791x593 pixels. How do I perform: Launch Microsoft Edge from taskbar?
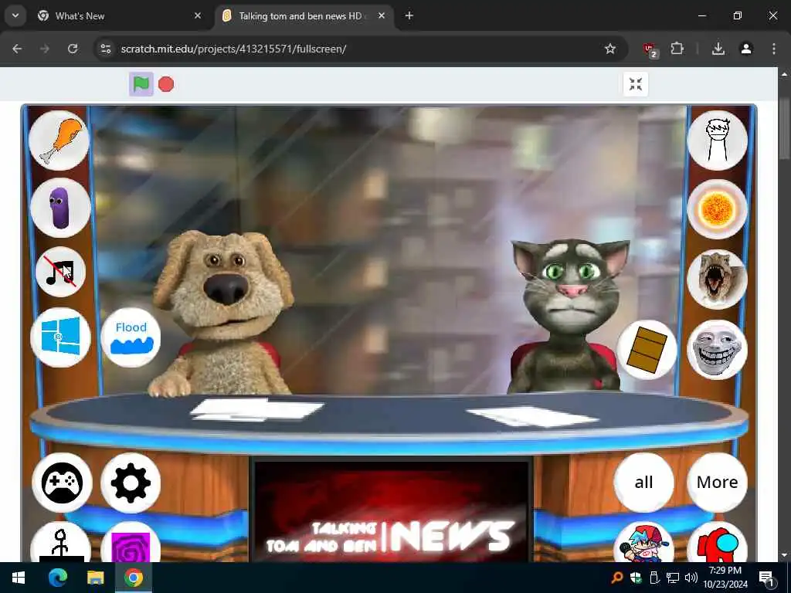(57, 578)
